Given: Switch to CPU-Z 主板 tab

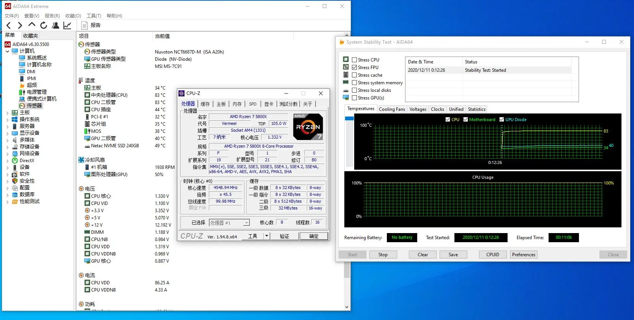Looking at the screenshot, I should tap(221, 104).
